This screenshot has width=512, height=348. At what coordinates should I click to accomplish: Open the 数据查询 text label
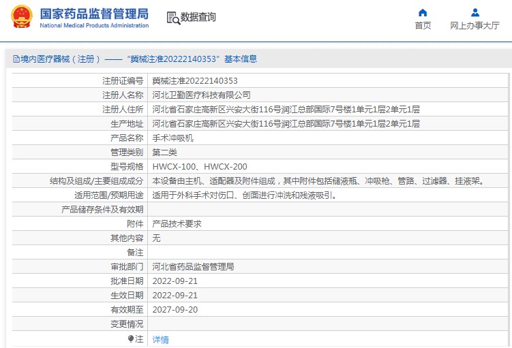198,18
